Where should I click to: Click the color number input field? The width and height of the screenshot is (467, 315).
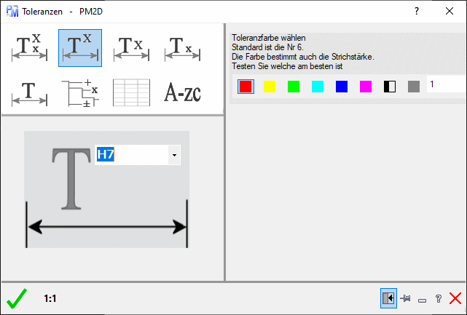(x=446, y=85)
